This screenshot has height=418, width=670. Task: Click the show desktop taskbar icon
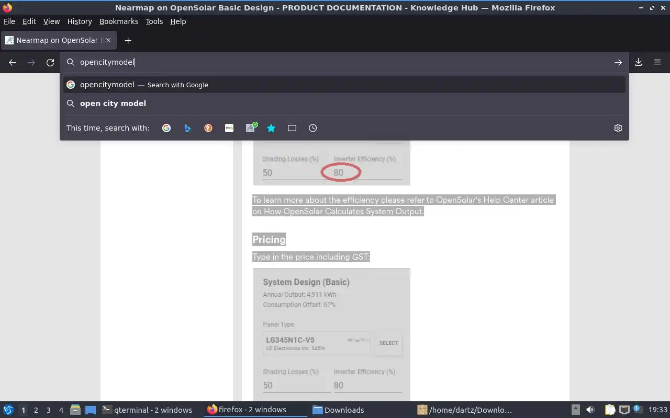tap(91, 410)
